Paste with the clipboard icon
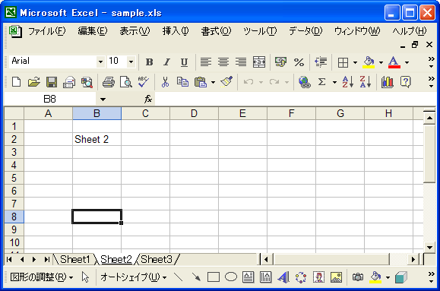Viewport: 440px width, 291px height. point(201,82)
